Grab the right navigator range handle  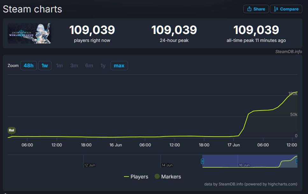(297, 161)
